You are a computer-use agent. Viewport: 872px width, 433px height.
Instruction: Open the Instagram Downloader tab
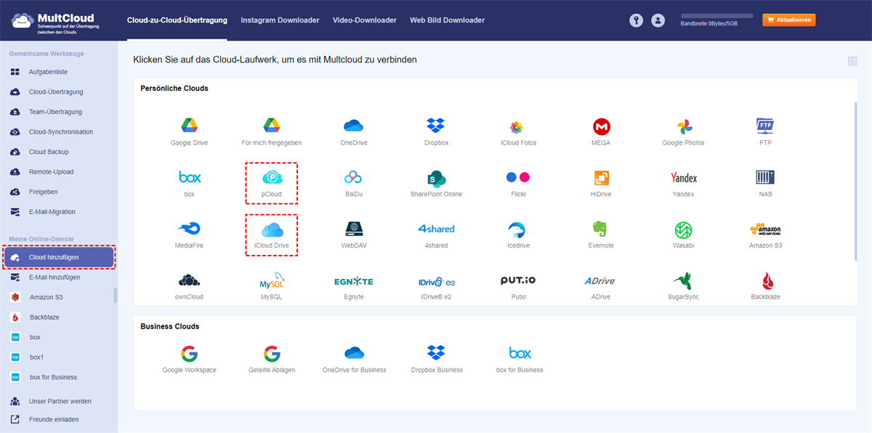(280, 20)
